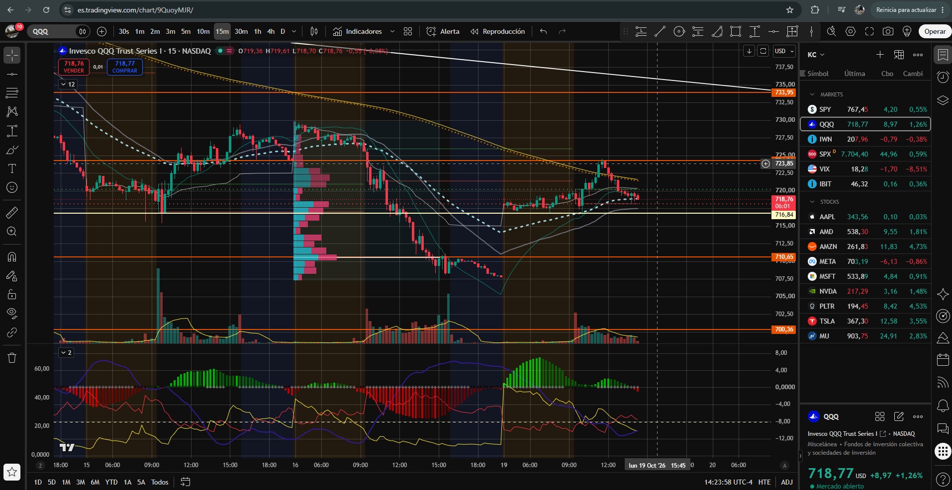Collapse the 12 indicators legend
Image resolution: width=952 pixels, height=490 pixels.
(68, 84)
